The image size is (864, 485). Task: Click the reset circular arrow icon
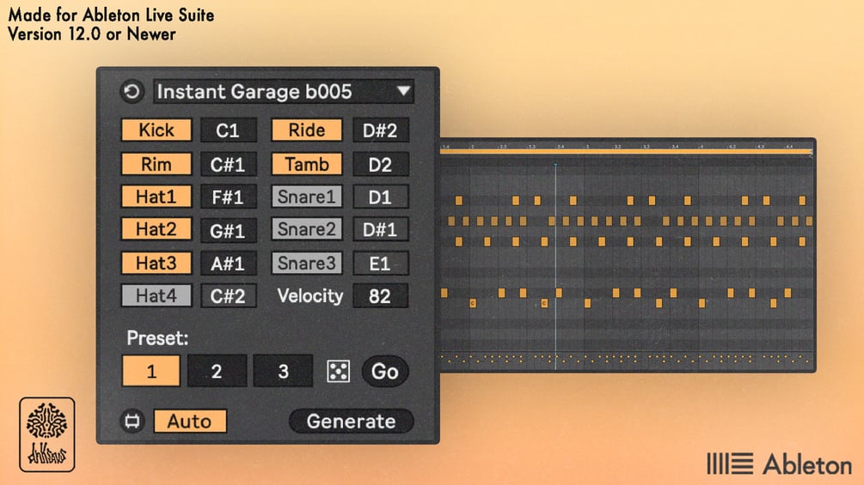click(x=132, y=91)
